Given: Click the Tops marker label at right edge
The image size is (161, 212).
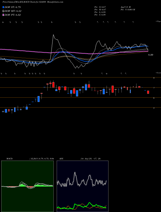Looking at the screenshot, I should pyautogui.click(x=158, y=22).
